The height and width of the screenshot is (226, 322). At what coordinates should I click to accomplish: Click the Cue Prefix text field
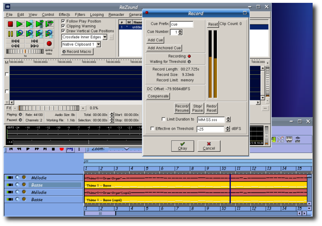tap(181, 24)
